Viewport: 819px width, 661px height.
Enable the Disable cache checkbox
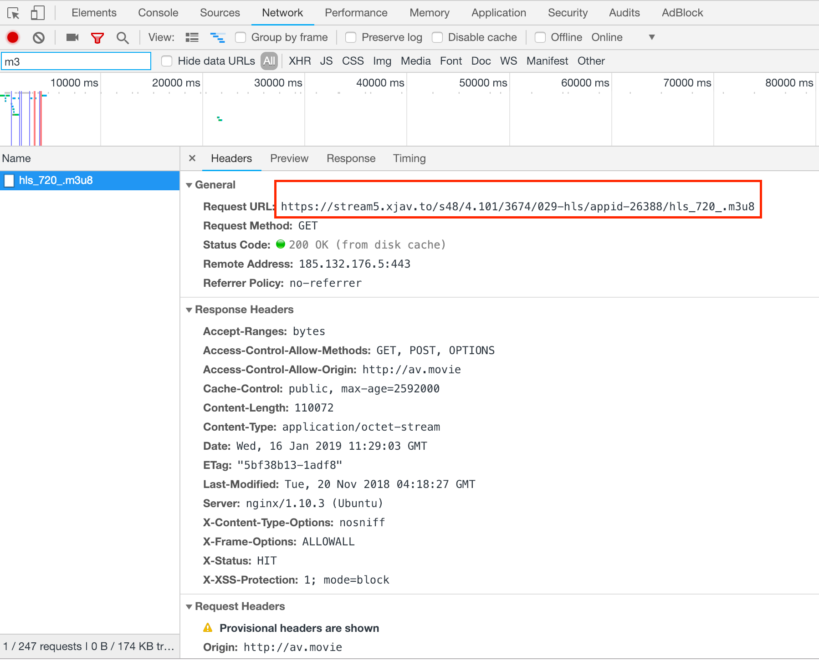click(438, 37)
